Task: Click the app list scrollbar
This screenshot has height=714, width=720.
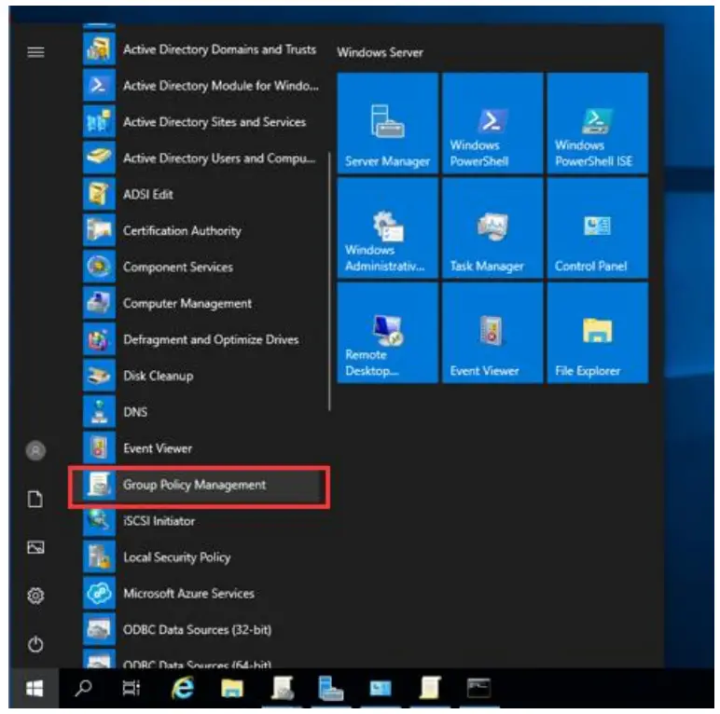Action: (330, 281)
